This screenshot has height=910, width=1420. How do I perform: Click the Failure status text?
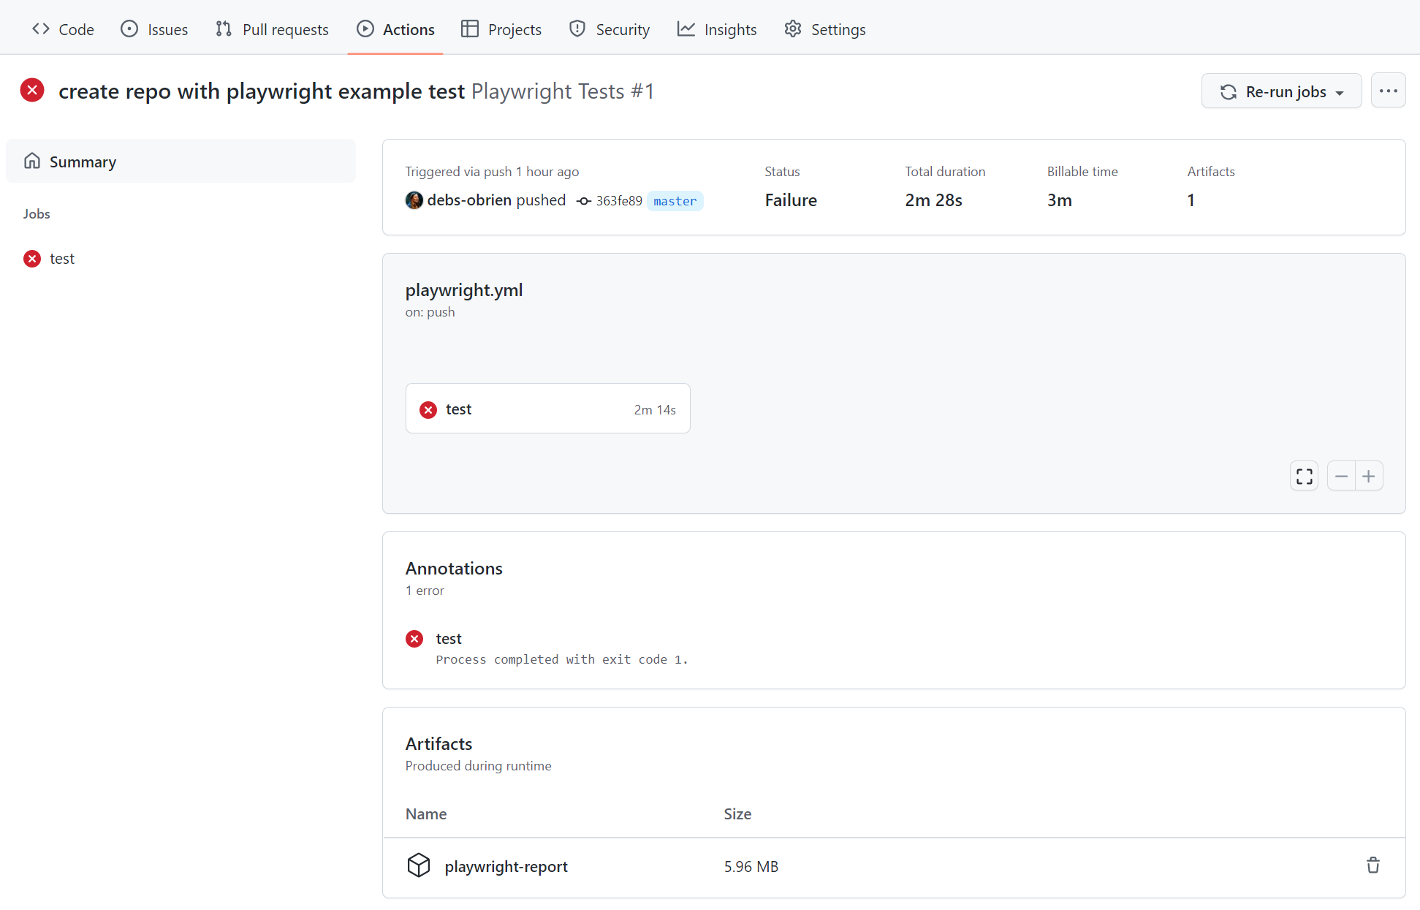(x=791, y=200)
